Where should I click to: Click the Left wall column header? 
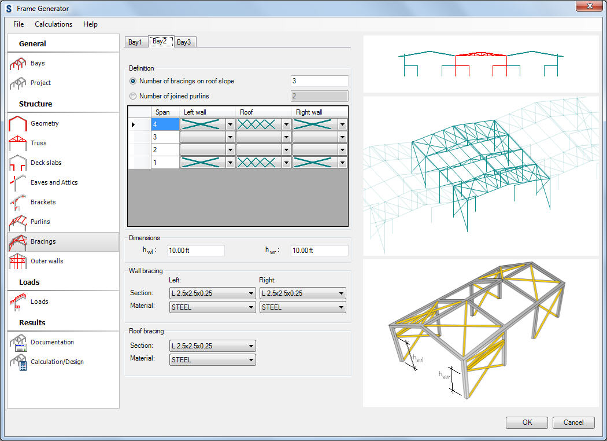[208, 112]
